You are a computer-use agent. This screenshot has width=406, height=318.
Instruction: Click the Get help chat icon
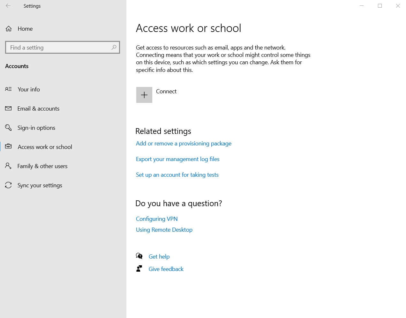click(x=139, y=256)
